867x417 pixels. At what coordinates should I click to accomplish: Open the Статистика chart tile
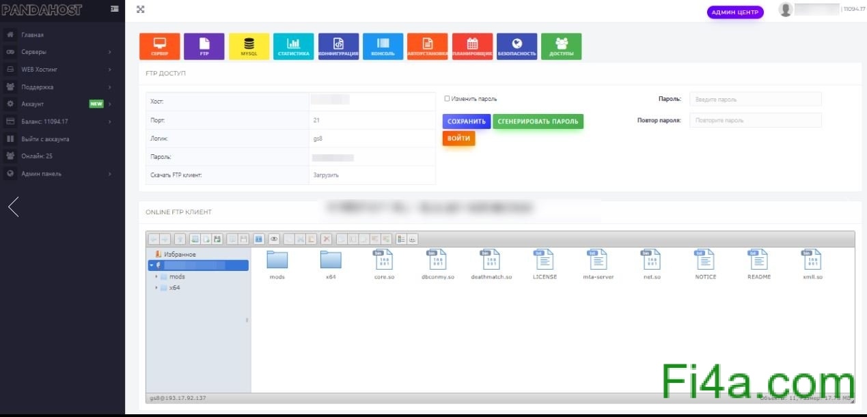pyautogui.click(x=294, y=46)
